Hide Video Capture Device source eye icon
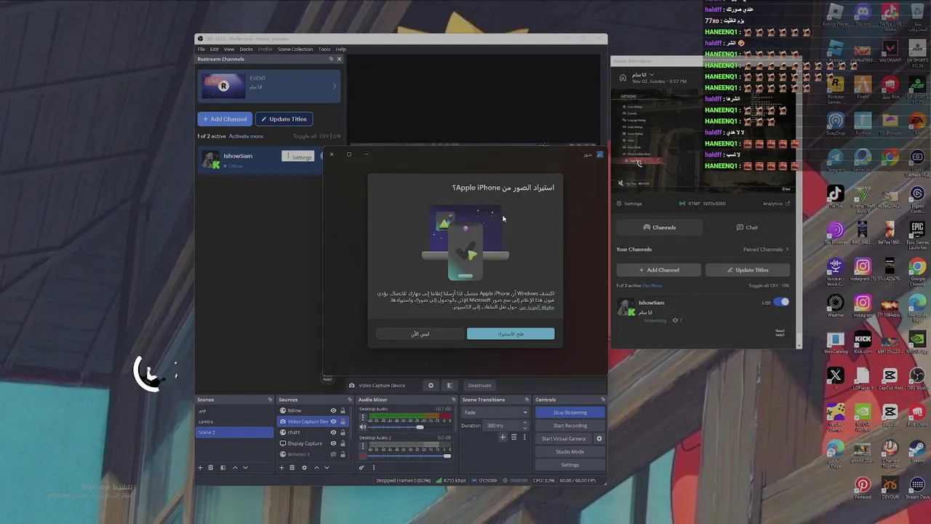 coord(333,421)
